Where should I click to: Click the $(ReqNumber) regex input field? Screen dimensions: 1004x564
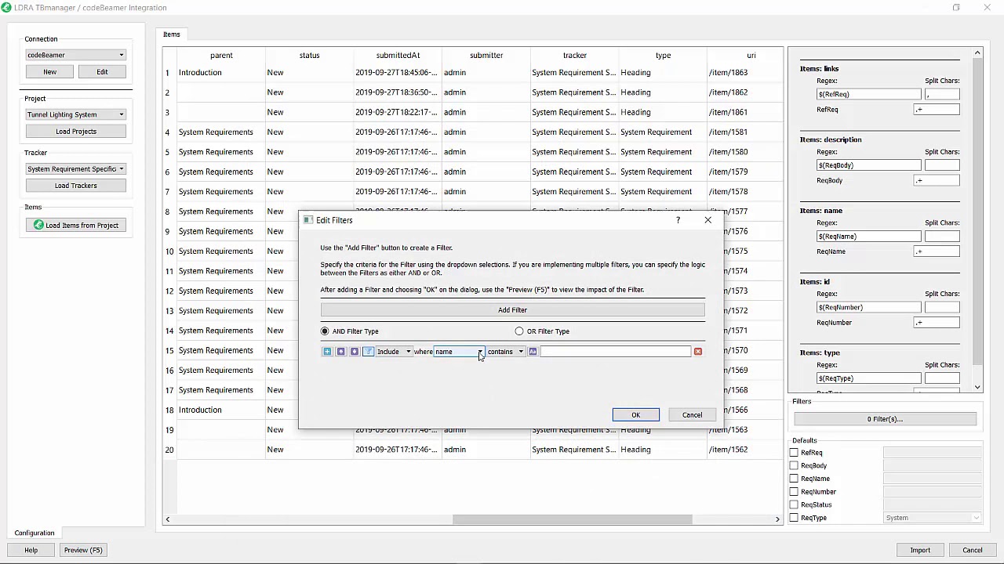click(868, 307)
